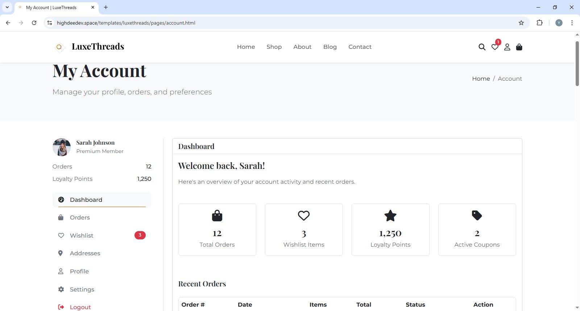
Task: Click Sarah Johnson's profile avatar
Action: 62,147
